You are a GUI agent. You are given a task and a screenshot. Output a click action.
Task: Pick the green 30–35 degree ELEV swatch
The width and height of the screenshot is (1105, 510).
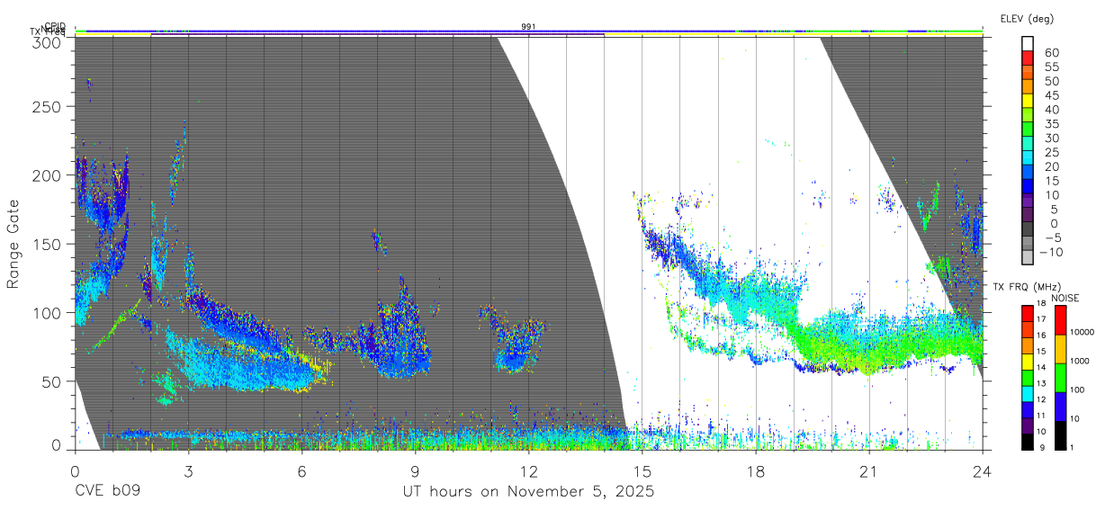pos(1028,130)
